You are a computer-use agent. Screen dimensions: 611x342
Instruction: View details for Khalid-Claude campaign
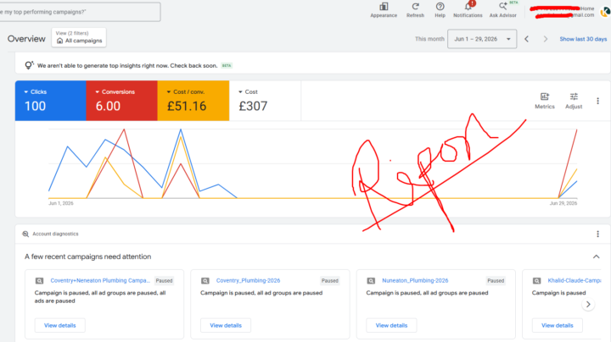point(558,325)
